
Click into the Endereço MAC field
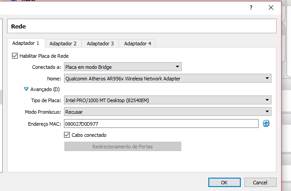(161, 123)
